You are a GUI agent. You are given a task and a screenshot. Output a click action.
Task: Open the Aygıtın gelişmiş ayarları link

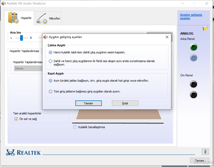click(191, 17)
